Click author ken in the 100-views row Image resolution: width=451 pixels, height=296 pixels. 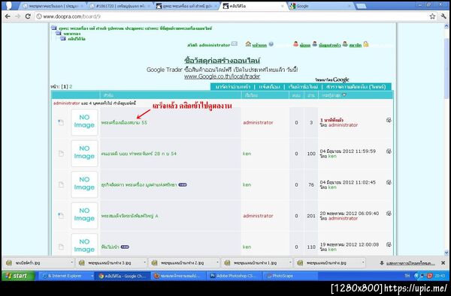247,154
